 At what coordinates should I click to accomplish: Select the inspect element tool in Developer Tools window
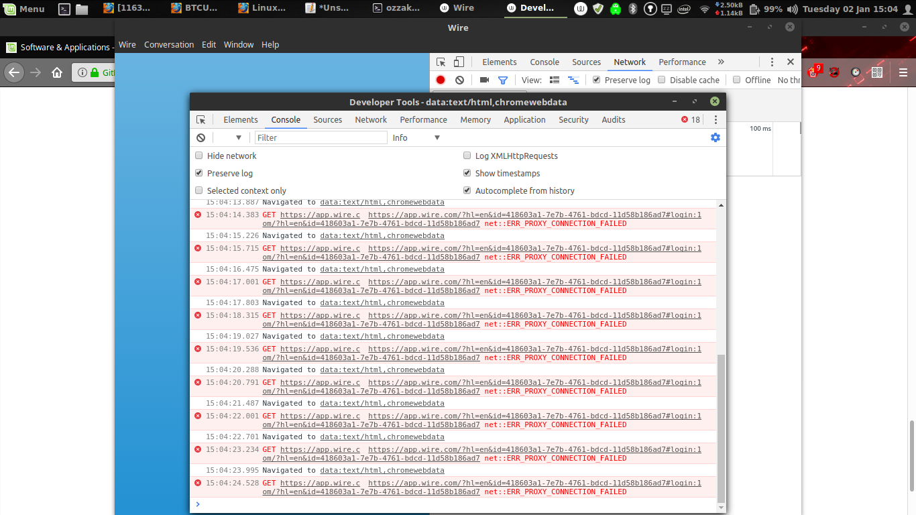click(x=201, y=120)
